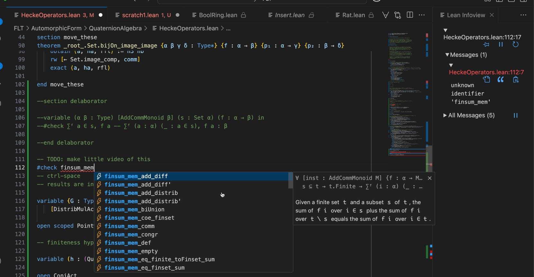Click the QuaternionAlgebra breadcrumb
The width and height of the screenshot is (534, 277).
115,28
